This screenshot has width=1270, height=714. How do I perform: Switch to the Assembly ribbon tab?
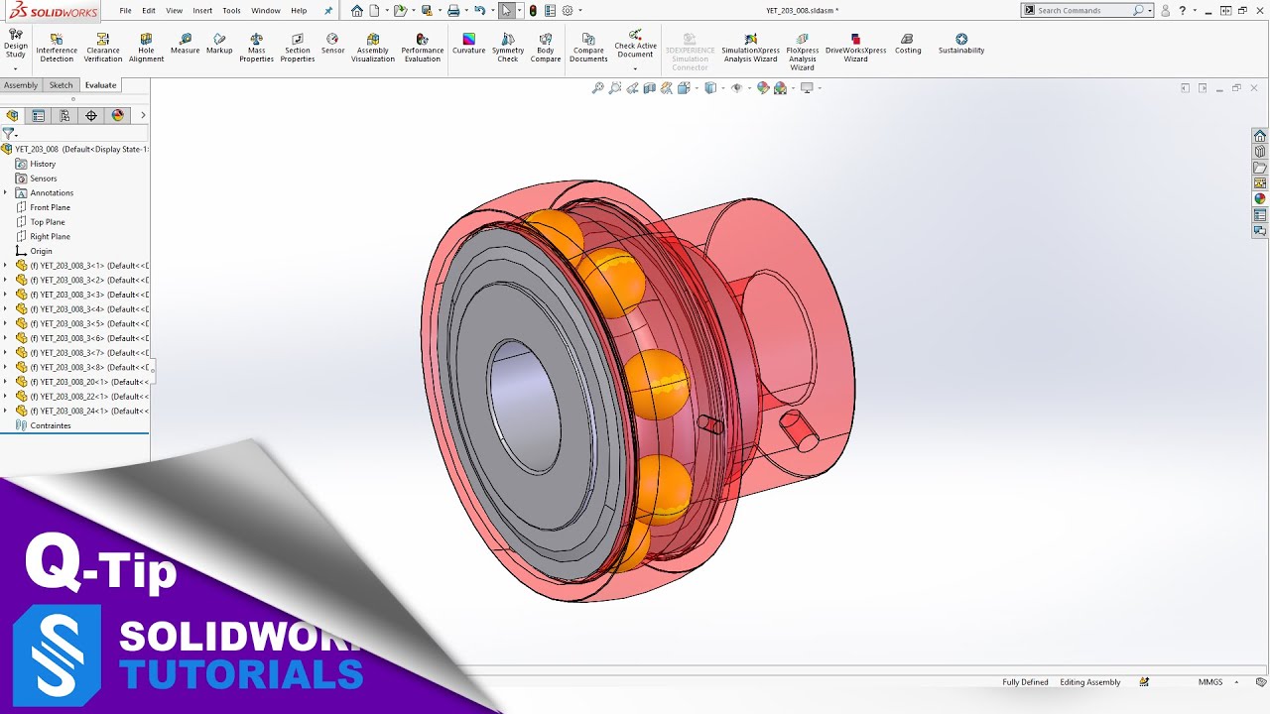pos(21,85)
